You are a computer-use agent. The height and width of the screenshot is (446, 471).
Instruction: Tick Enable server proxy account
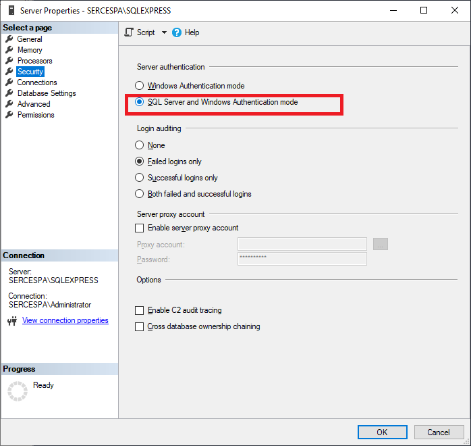click(x=140, y=228)
